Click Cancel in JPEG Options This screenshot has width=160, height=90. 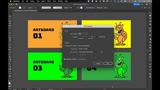pos(98,63)
